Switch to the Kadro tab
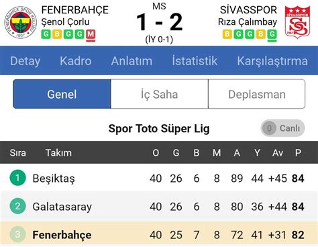 pyautogui.click(x=76, y=61)
